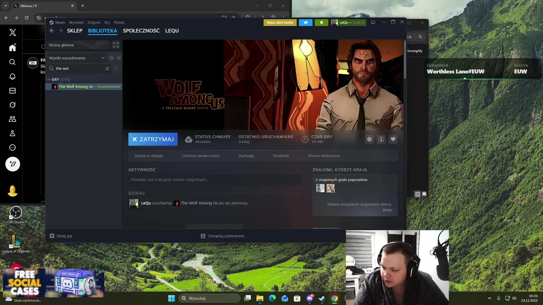
Task: Open Steam from the taskbar
Action: coord(322,298)
